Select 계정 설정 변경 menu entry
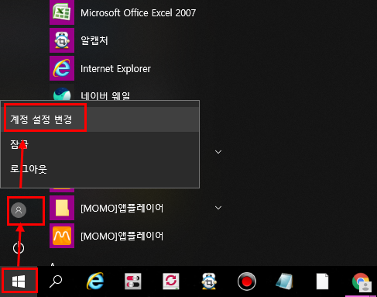The width and height of the screenshot is (377, 297). point(100,119)
